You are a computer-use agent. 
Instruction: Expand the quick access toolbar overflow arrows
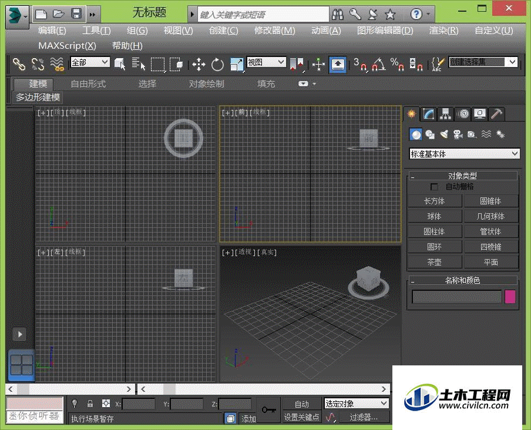tap(92, 15)
